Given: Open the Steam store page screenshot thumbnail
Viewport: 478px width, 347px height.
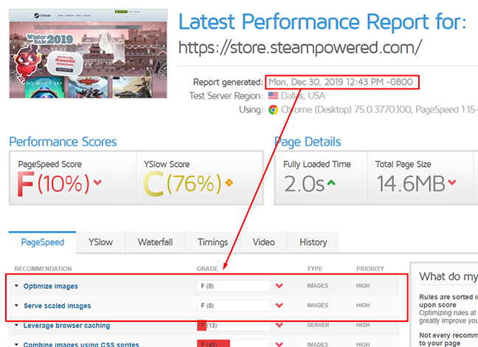Looking at the screenshot, I should (88, 54).
